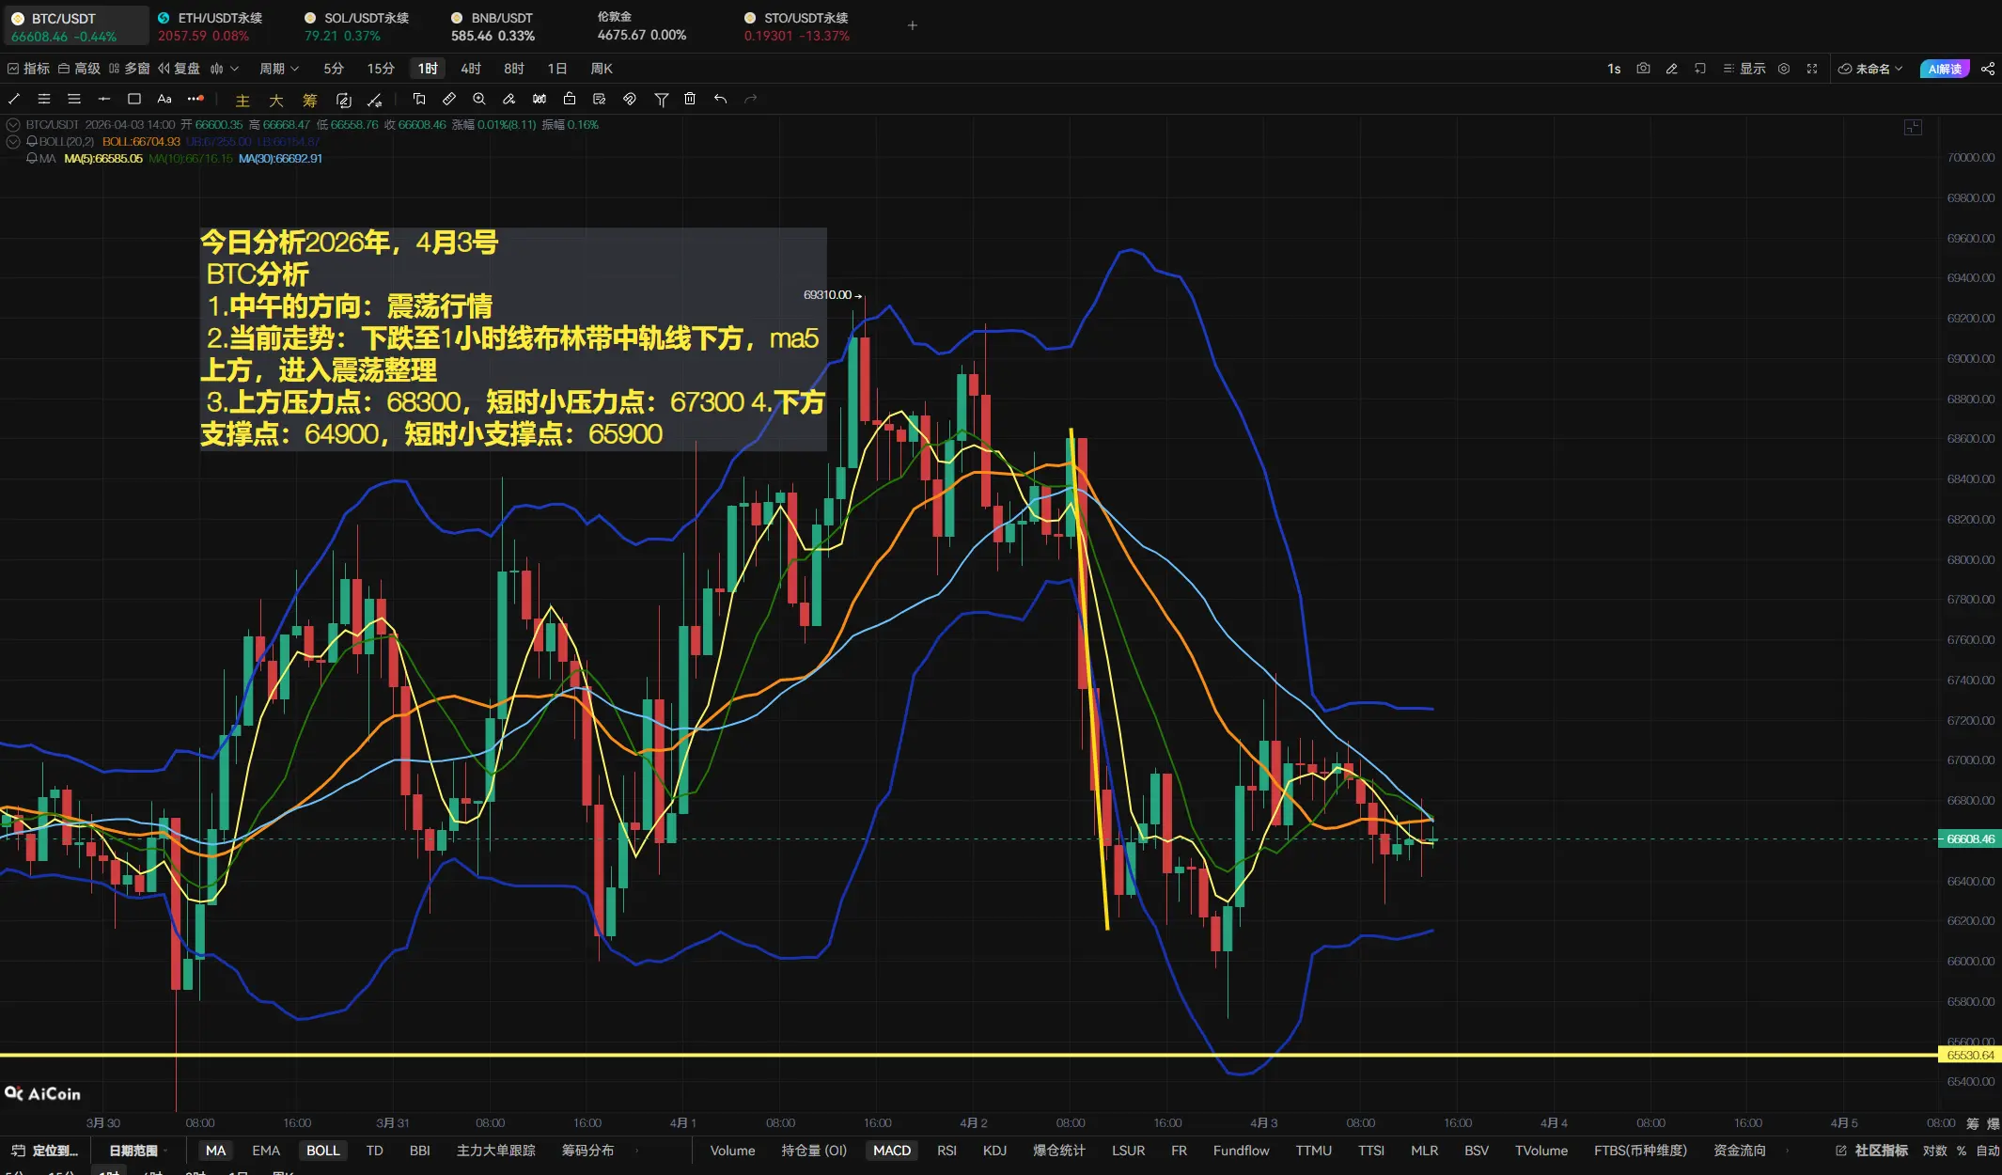Image resolution: width=2002 pixels, height=1175 pixels.
Task: Select the 4时 timeframe
Action: (471, 69)
